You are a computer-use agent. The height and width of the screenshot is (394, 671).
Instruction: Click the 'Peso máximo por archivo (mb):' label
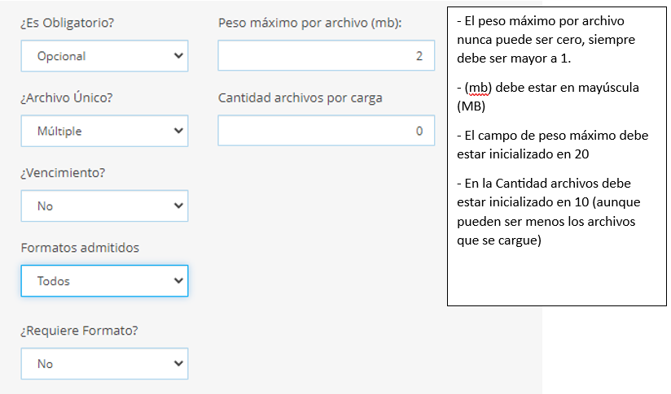click(309, 23)
